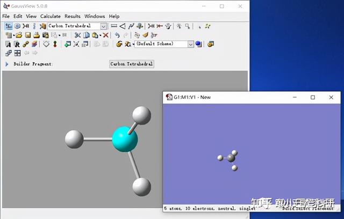Activate the click atom selection tool
The height and width of the screenshot is (219, 344).
tap(179, 26)
